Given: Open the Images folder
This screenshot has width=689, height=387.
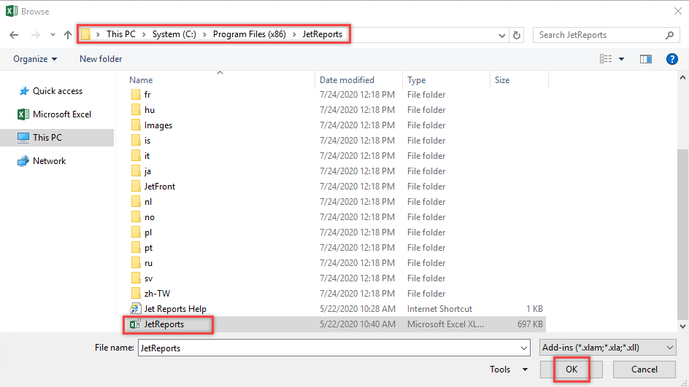Looking at the screenshot, I should tap(158, 125).
